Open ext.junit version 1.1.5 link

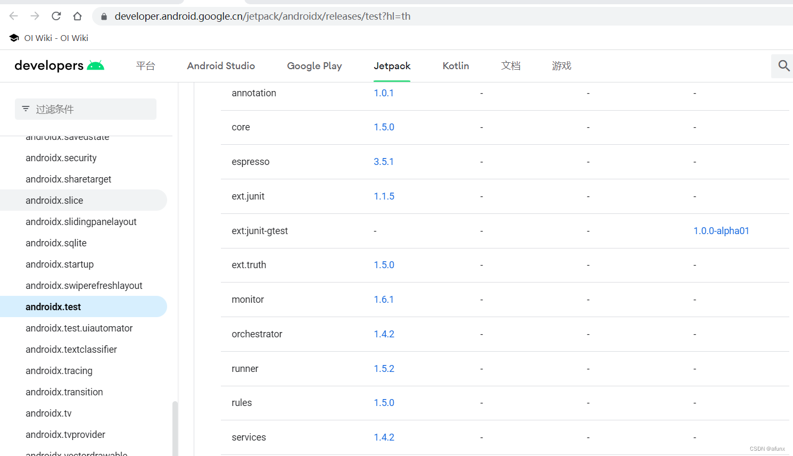tap(384, 196)
